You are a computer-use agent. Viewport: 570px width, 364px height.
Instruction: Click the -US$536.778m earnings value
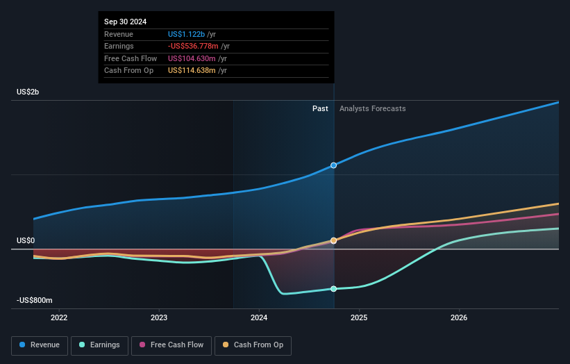coord(193,46)
